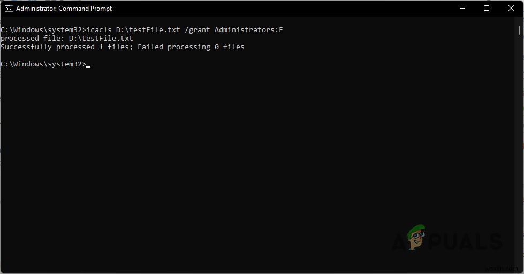
Task: Click the first "C:\Windows\system32>" prompt
Action: click(43, 30)
